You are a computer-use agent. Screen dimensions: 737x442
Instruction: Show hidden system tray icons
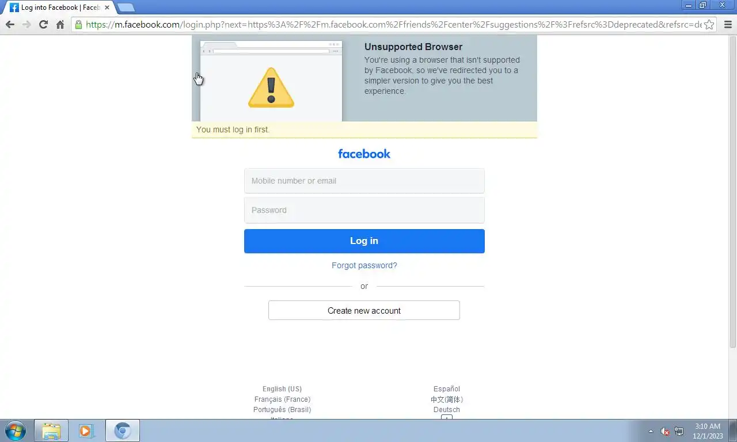(651, 431)
